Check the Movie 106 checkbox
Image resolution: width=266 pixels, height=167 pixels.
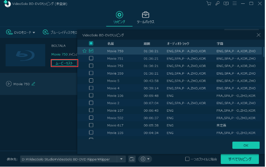pyautogui.click(x=91, y=95)
